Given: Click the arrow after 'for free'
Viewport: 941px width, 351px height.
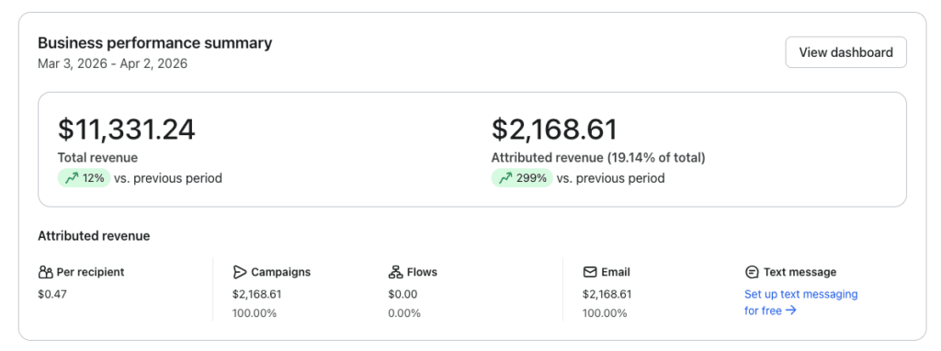Looking at the screenshot, I should click(x=791, y=311).
